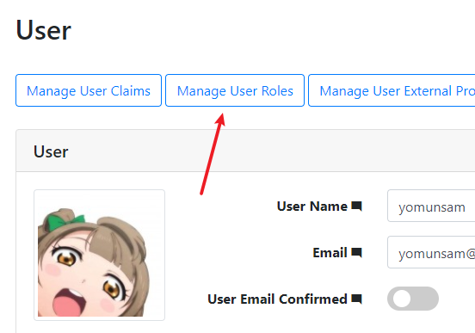The width and height of the screenshot is (475, 333).
Task: Click the white knob of the email switch
Action: pyautogui.click(x=402, y=299)
